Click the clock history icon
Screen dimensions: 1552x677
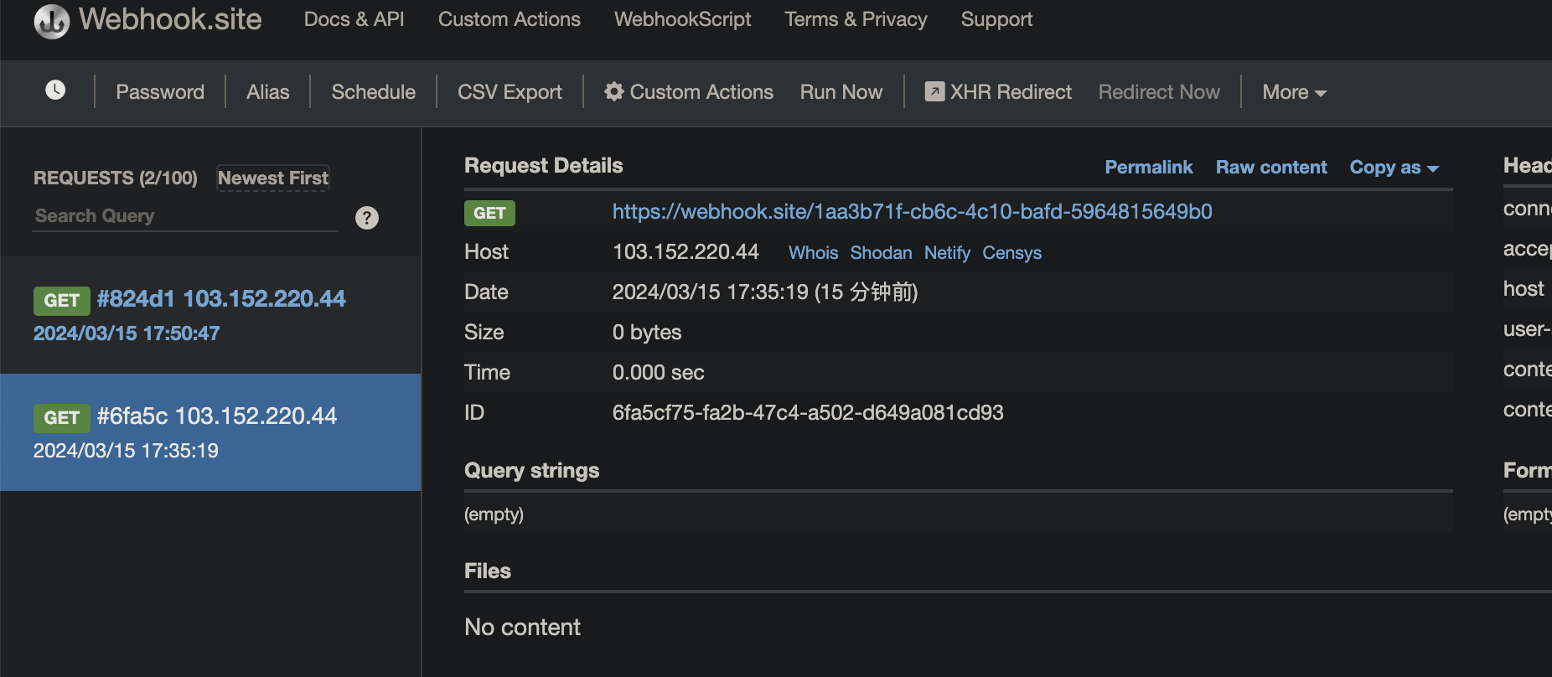pos(55,90)
